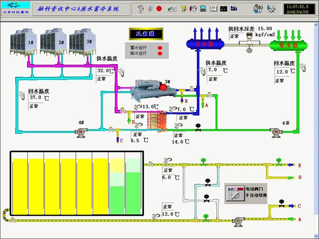Viewport: 319px width, 239px height.
Task: Click the wrench tools toolbar icon
Action: tap(258, 8)
